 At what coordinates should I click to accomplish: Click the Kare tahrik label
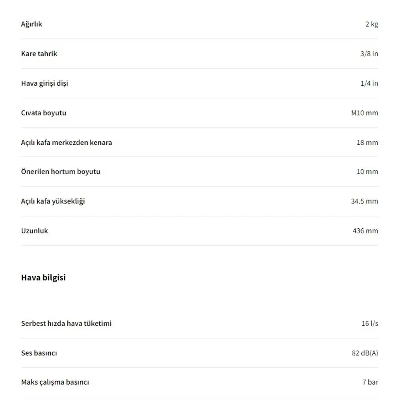[39, 54]
